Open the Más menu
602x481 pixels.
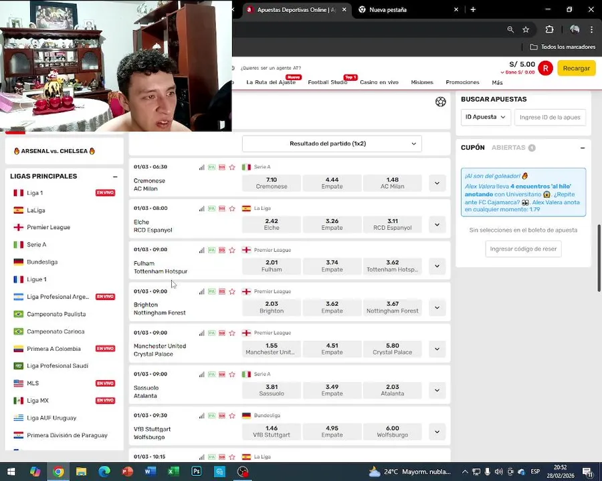(497, 82)
